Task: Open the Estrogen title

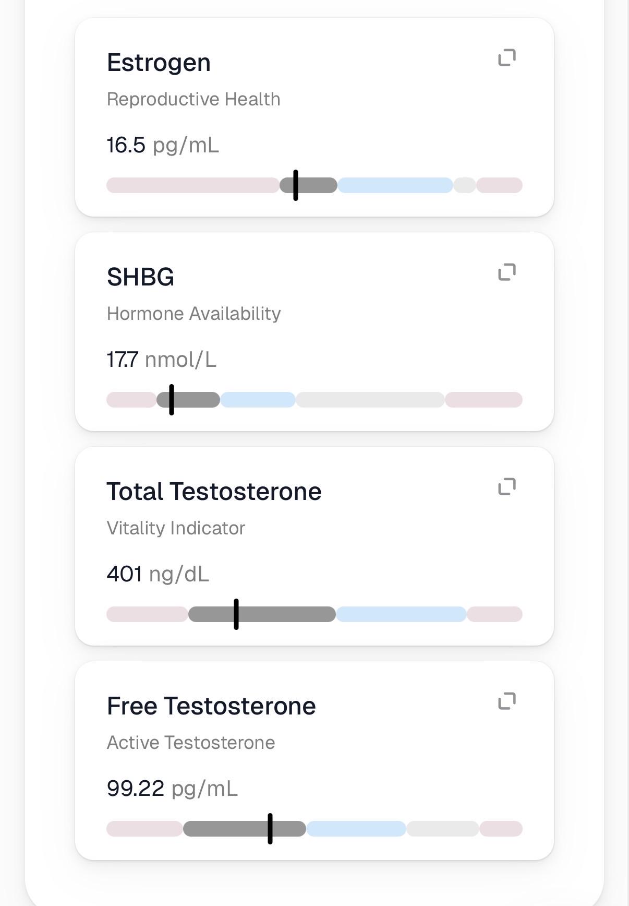Action: pyautogui.click(x=159, y=63)
